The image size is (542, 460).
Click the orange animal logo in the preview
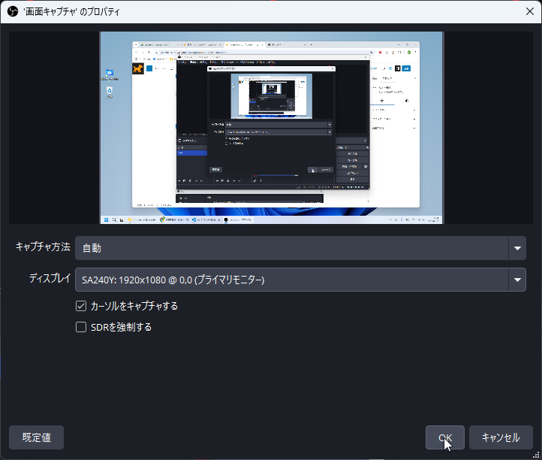pyautogui.click(x=138, y=69)
